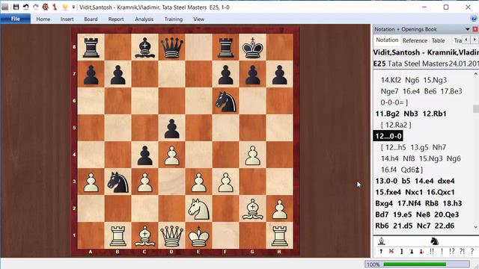Switch to the Notation tab

point(387,40)
